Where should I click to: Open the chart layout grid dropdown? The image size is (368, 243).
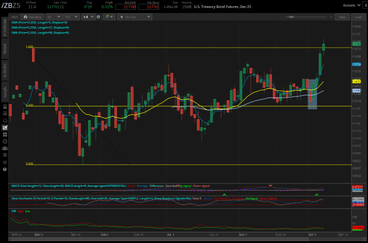tap(109, 17)
